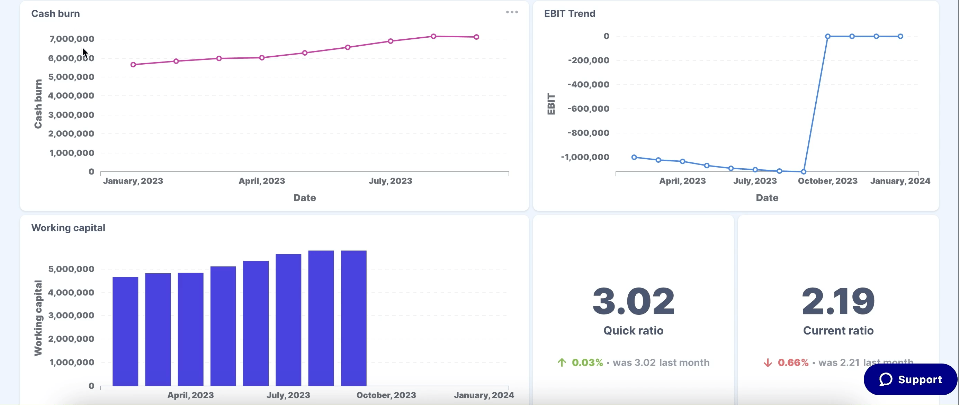Click the Working capital chart title
This screenshot has height=405, width=959.
pyautogui.click(x=68, y=228)
